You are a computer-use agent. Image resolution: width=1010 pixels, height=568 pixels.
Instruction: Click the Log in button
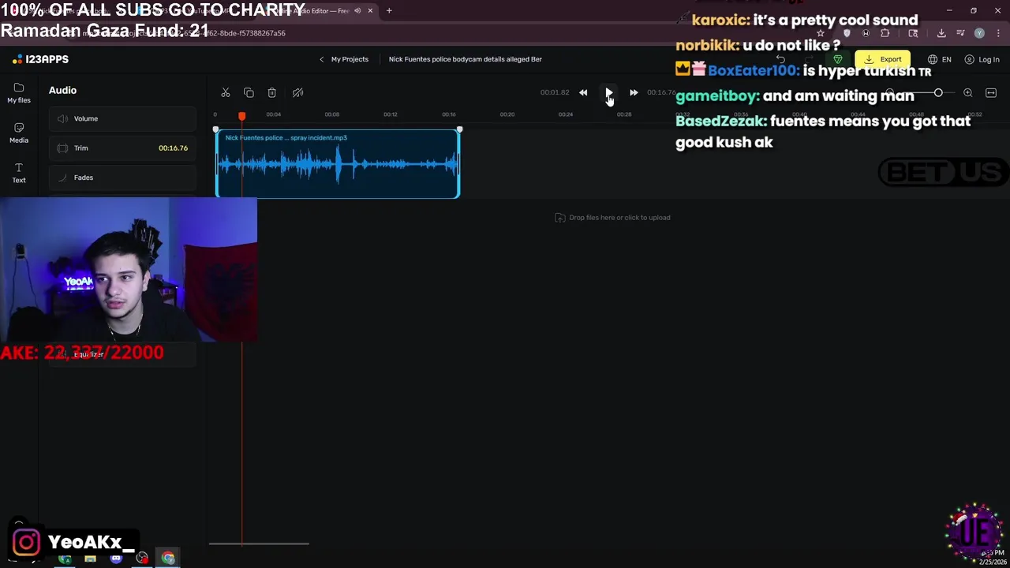pyautogui.click(x=982, y=59)
